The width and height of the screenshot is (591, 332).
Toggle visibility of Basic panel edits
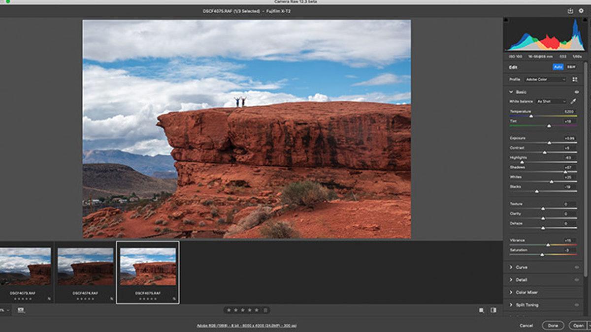pos(577,92)
